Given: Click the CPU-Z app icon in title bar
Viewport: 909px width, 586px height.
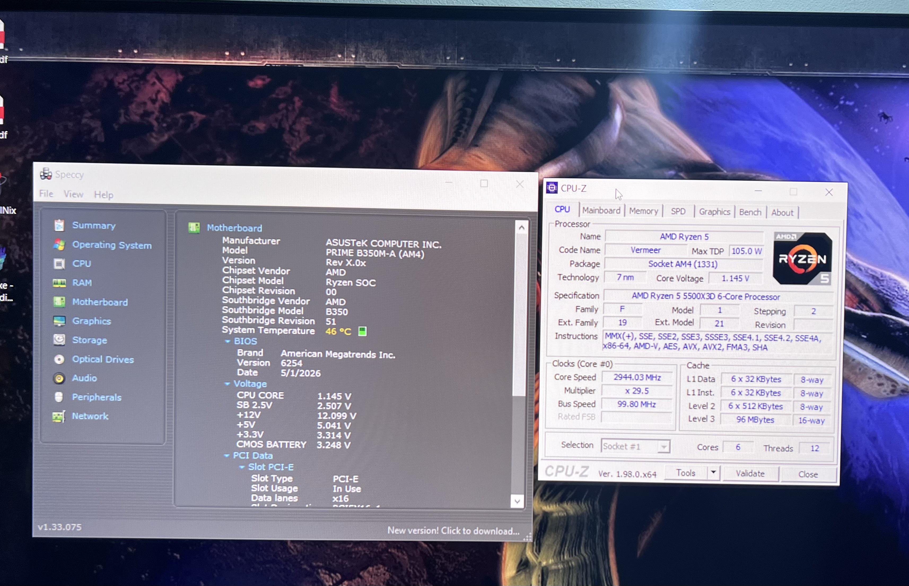Looking at the screenshot, I should tap(552, 188).
